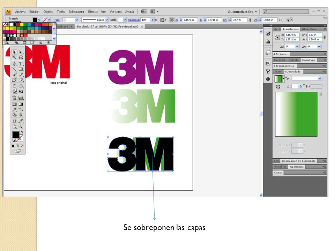Image resolution: width=335 pixels, height=251 pixels.
Task: Select the Eyedropper tool
Action: tap(14, 109)
